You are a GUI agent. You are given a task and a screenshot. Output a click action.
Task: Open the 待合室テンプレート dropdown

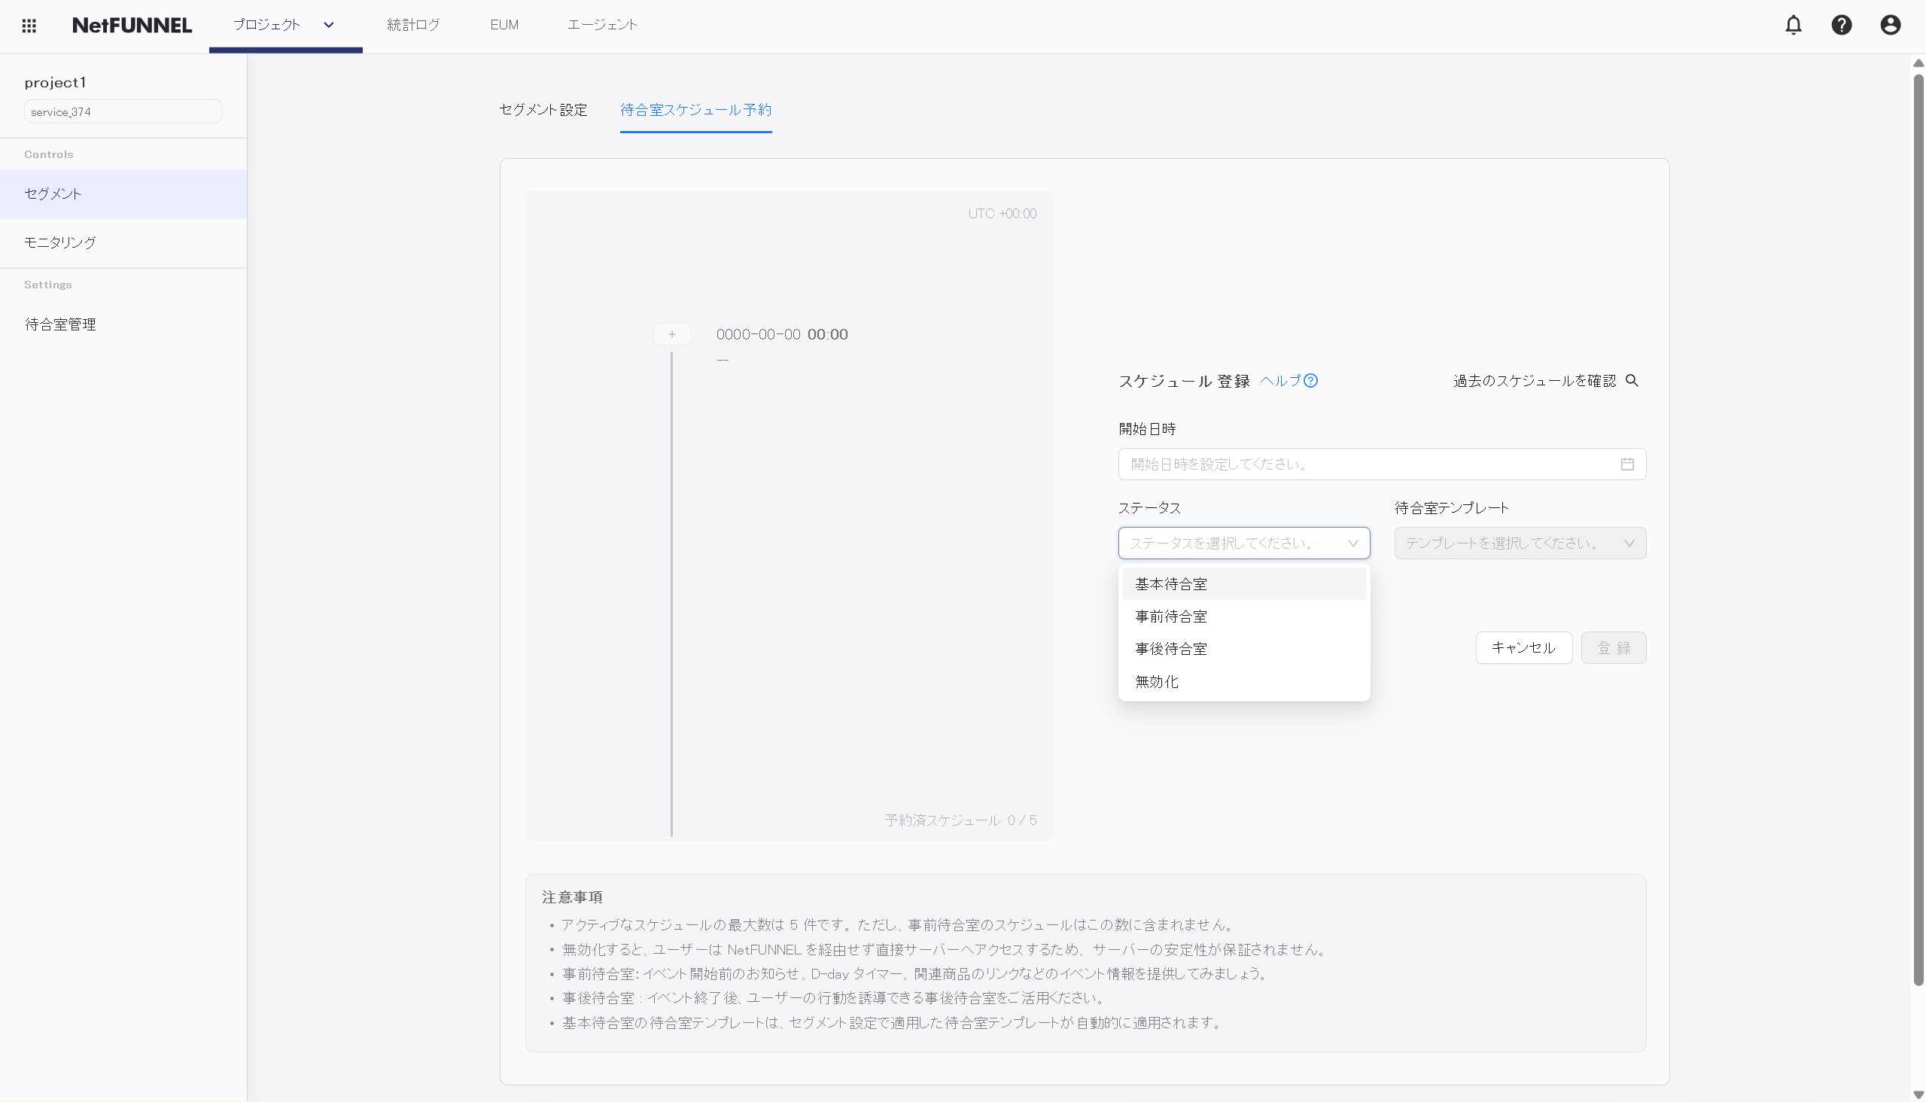[1520, 543]
